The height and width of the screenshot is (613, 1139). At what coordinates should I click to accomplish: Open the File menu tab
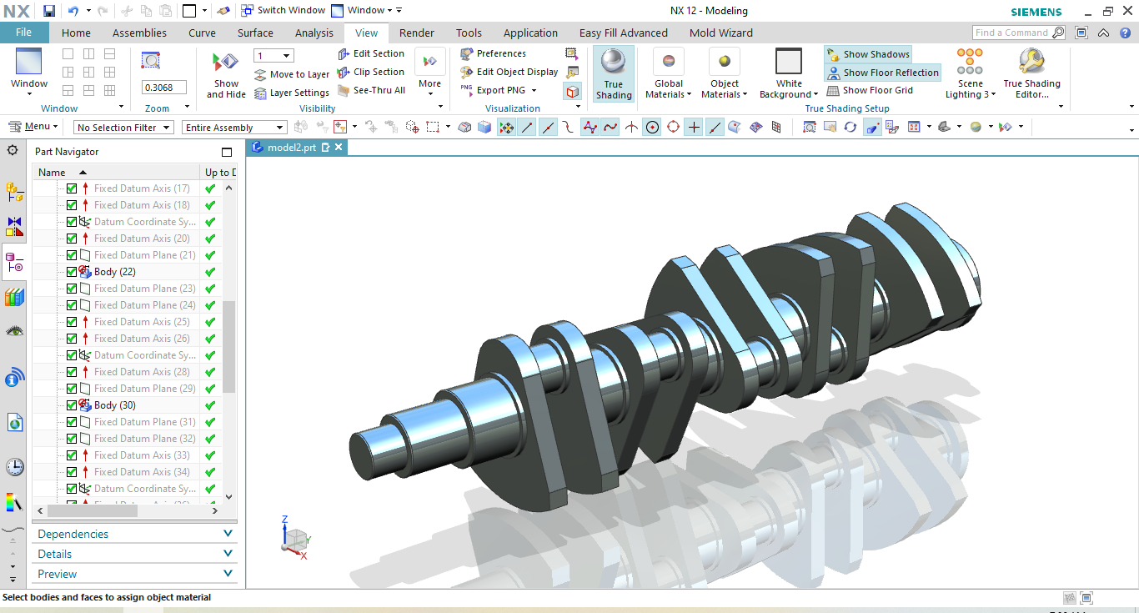24,33
